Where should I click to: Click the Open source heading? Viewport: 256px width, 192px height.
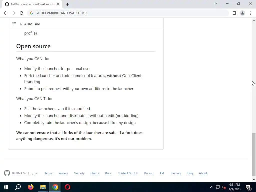33,46
